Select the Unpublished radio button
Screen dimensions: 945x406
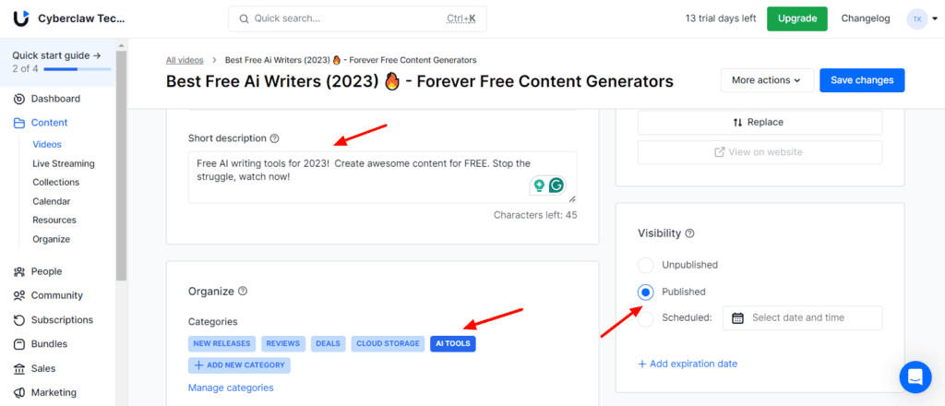pyautogui.click(x=645, y=265)
